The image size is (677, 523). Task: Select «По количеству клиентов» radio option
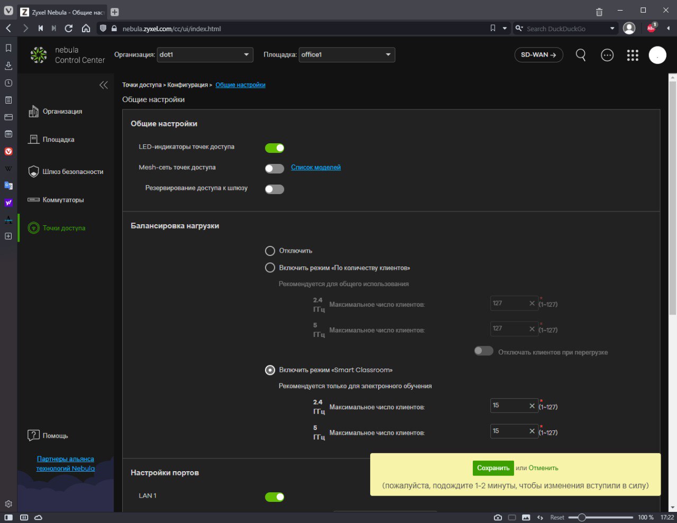point(270,268)
